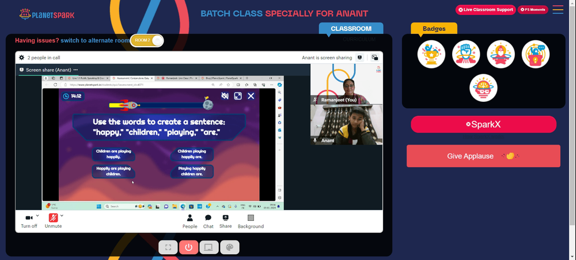Expand hidden system tray icons on shared taskbar
576x260 pixels.
(x=218, y=207)
